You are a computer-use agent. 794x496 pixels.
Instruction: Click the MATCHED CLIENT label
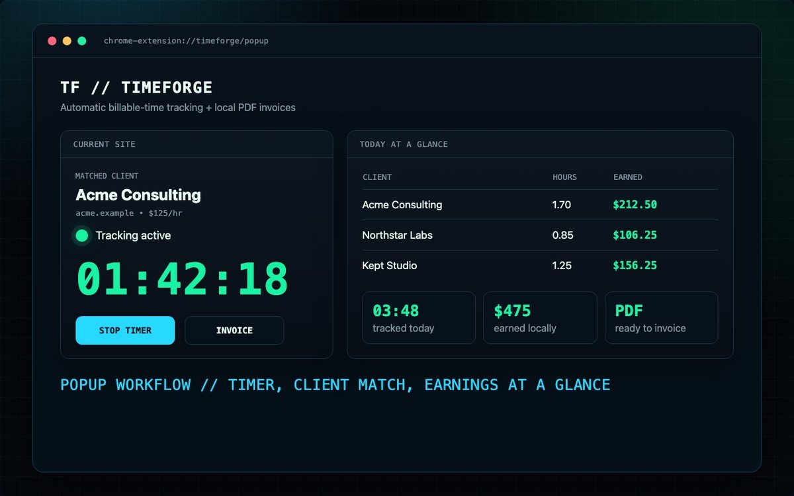(x=107, y=176)
